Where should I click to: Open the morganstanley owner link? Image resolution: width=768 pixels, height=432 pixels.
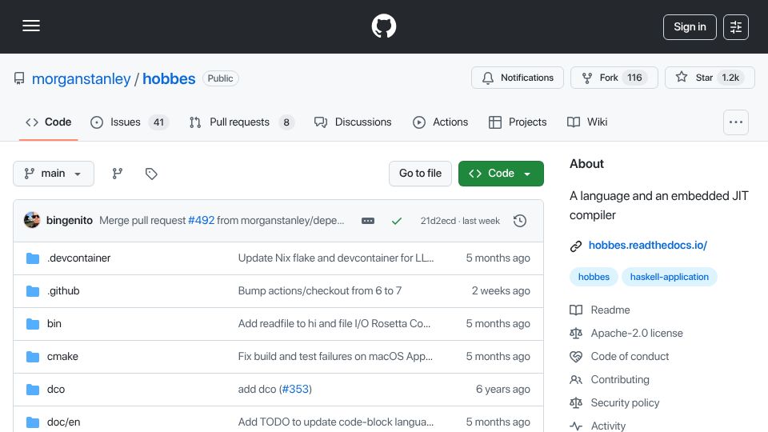[x=82, y=79]
